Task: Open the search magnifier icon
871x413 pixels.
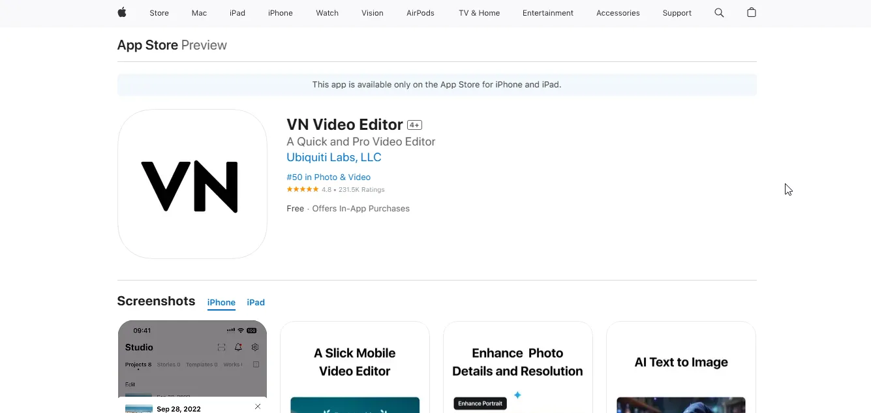Action: tap(719, 12)
